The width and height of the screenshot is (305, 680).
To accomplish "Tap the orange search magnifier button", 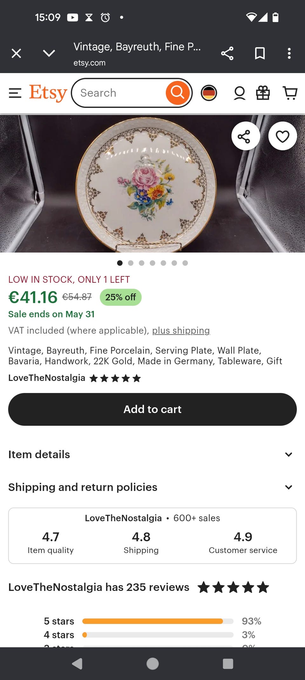I will [x=177, y=93].
